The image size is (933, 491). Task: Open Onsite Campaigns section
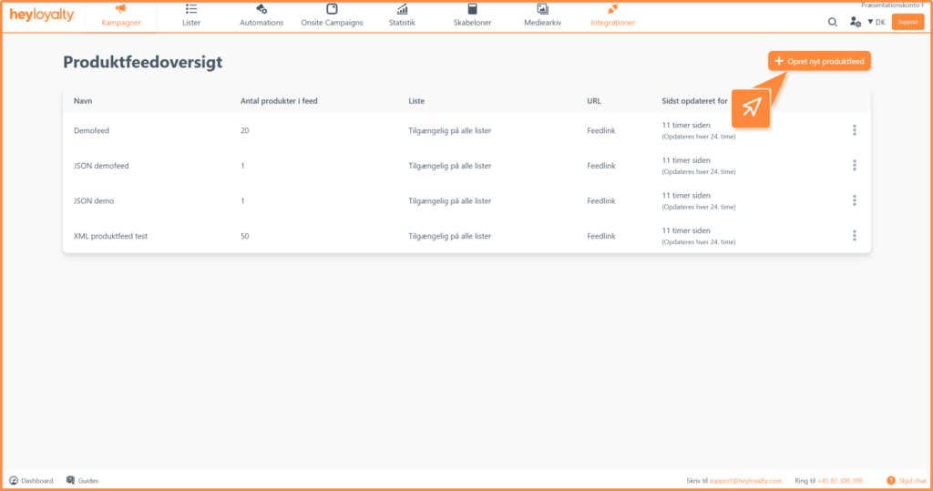(x=332, y=15)
